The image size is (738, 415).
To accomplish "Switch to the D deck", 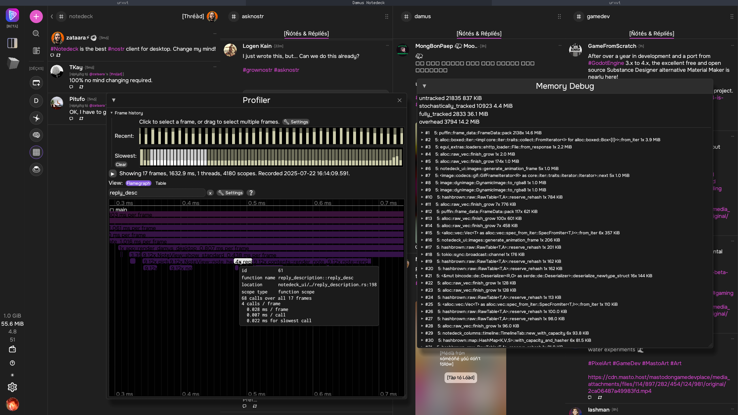I will click(36, 101).
